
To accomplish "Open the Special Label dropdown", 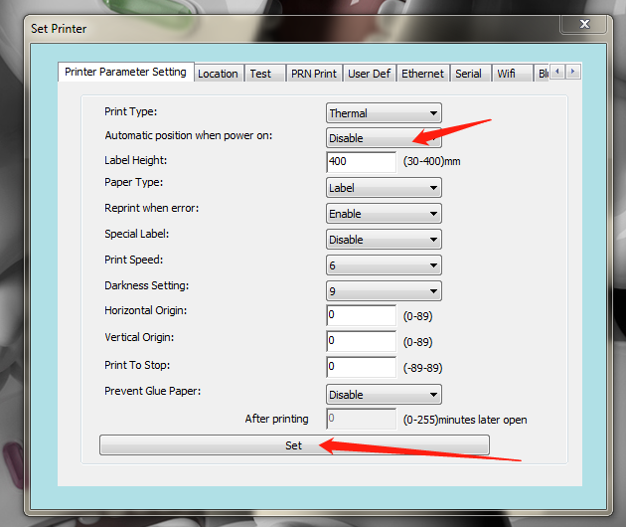I will click(384, 240).
